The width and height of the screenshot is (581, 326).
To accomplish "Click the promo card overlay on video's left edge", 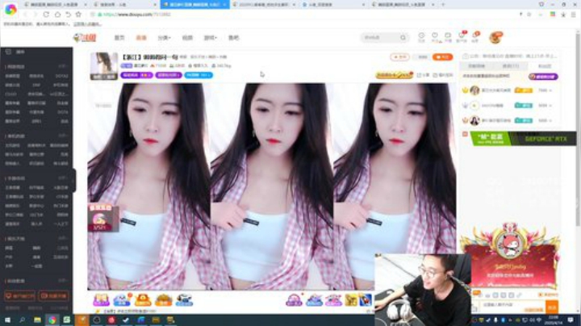I will click(102, 218).
